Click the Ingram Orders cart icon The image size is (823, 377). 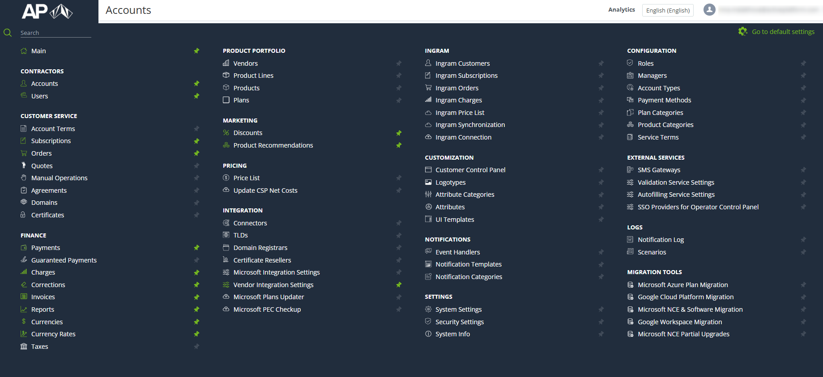pos(428,88)
